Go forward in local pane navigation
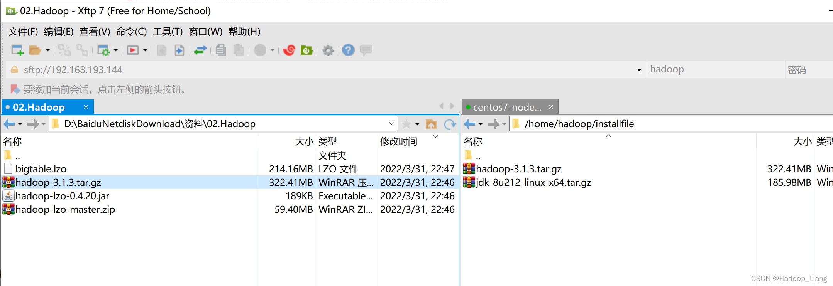 click(x=33, y=124)
